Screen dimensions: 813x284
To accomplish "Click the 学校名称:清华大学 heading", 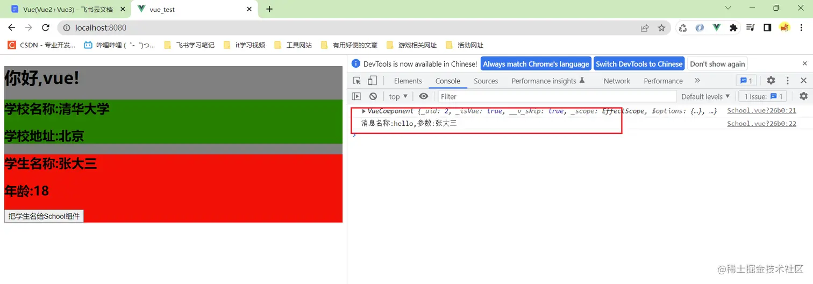I will 57,109.
